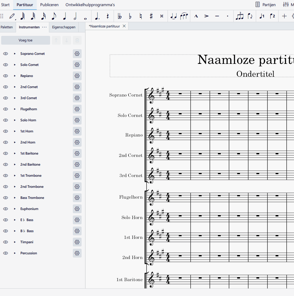Hide the Bass Trombone instrument
This screenshot has width=294, height=296.
(6, 198)
